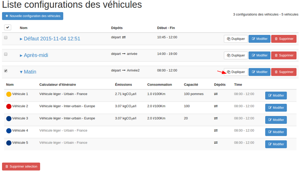Click the yellow color dot of Véhicule 1
300x171 pixels.
coord(9,94)
